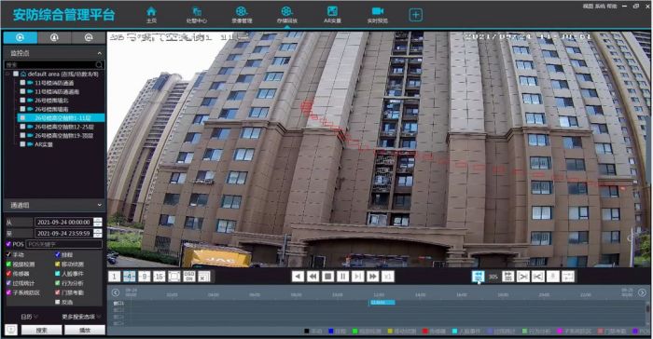Pause the video playback
Screen dimensions: 653x339
click(342, 277)
